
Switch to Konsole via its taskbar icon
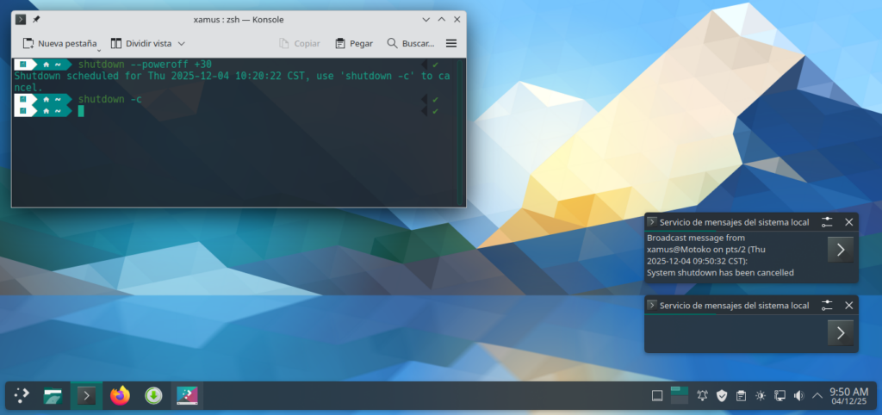point(86,396)
